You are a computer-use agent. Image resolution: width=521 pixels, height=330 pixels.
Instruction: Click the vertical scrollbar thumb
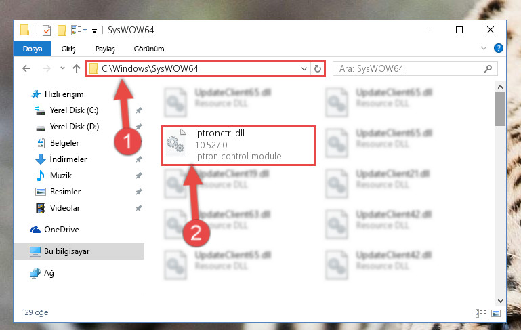coord(500,109)
